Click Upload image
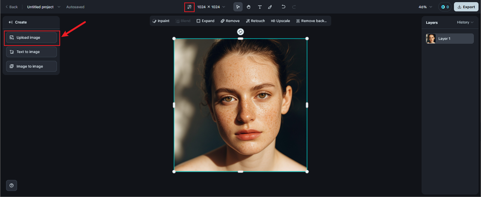The width and height of the screenshot is (481, 197). [31, 38]
